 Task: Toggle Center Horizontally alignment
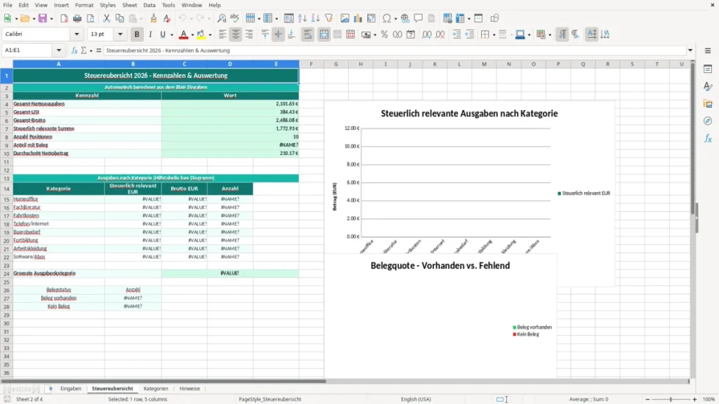(236, 34)
